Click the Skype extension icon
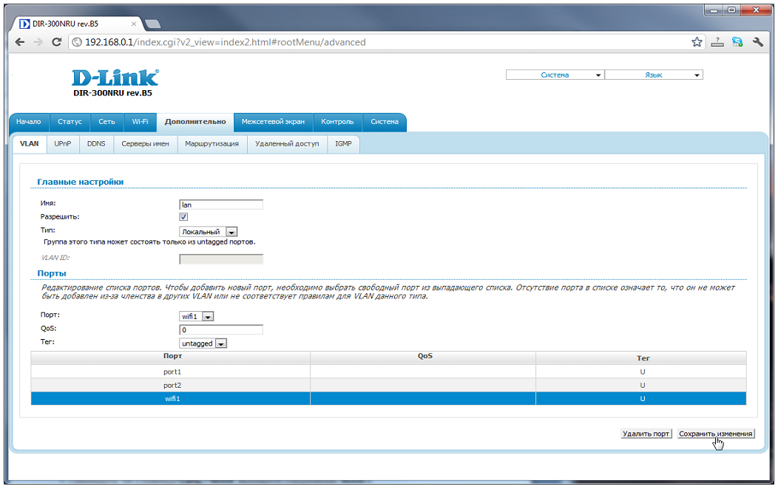 point(737,42)
